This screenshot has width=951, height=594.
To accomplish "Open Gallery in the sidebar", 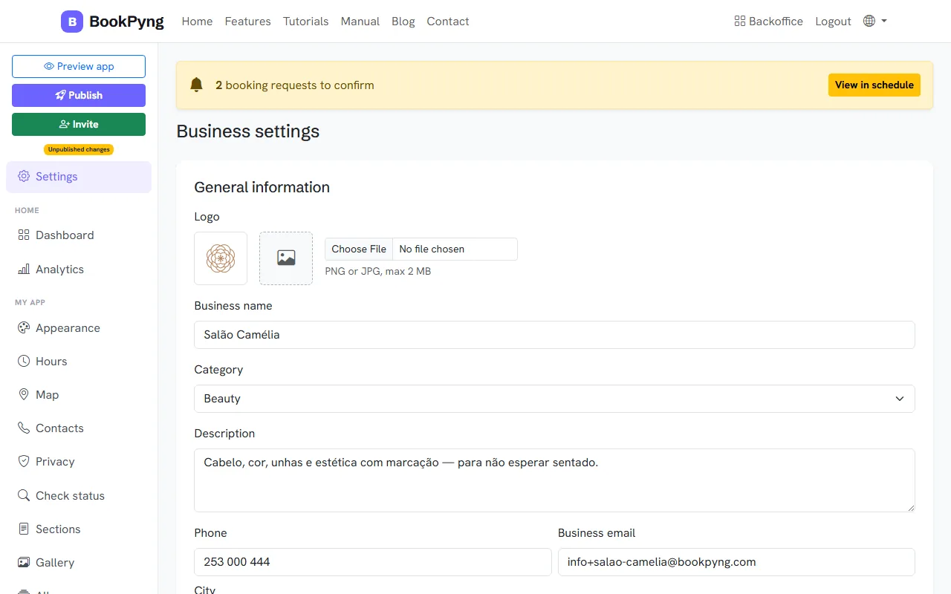I will pos(79,563).
